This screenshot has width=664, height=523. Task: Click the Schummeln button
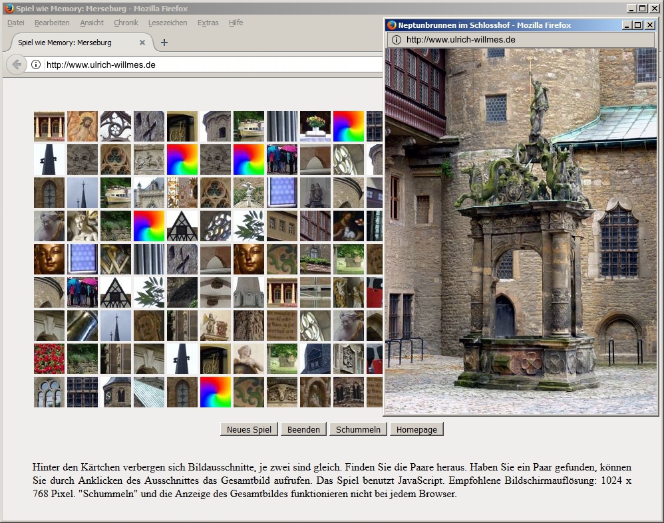point(358,429)
